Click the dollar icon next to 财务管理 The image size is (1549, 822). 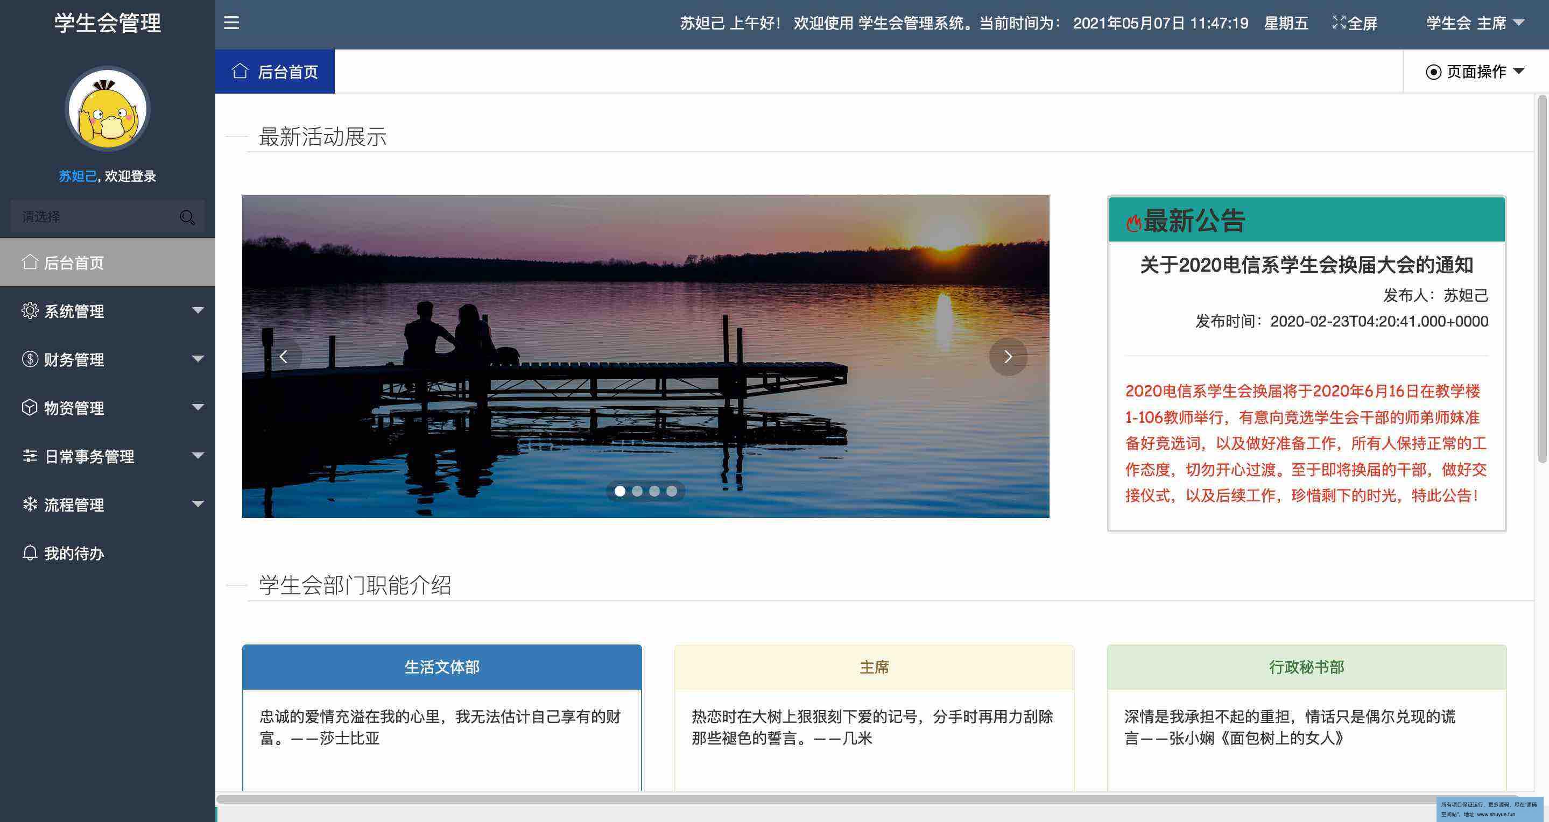(x=30, y=359)
